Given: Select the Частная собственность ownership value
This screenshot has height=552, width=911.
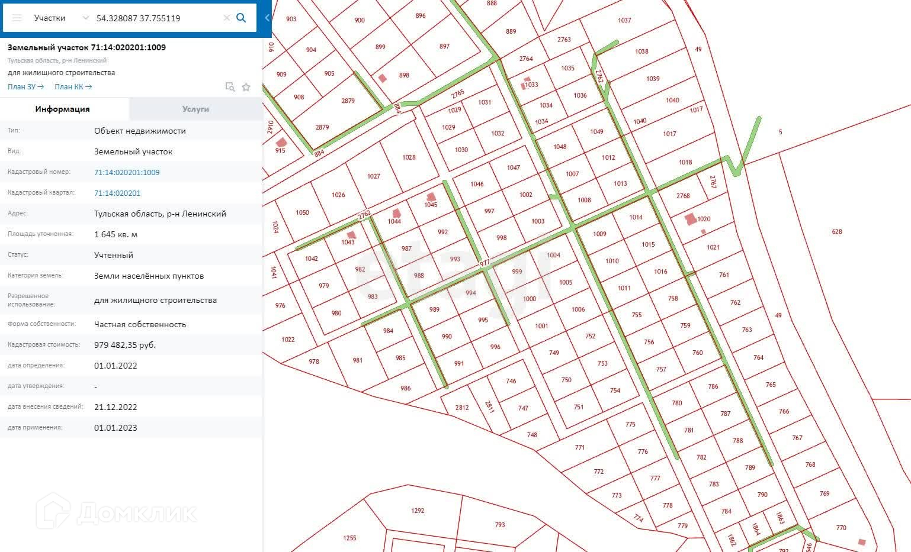Looking at the screenshot, I should [140, 324].
